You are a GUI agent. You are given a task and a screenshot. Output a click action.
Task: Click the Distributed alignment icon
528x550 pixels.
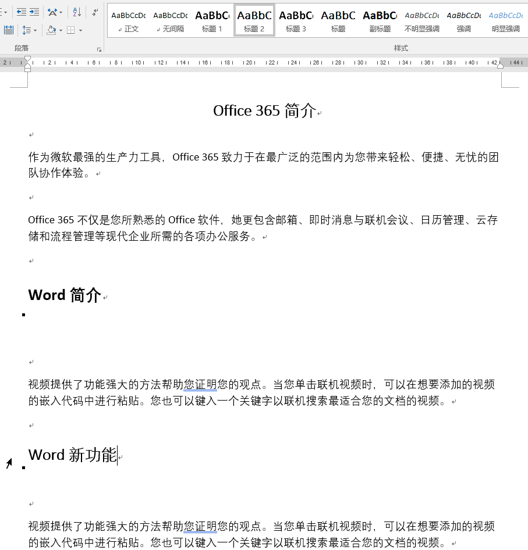8,30
